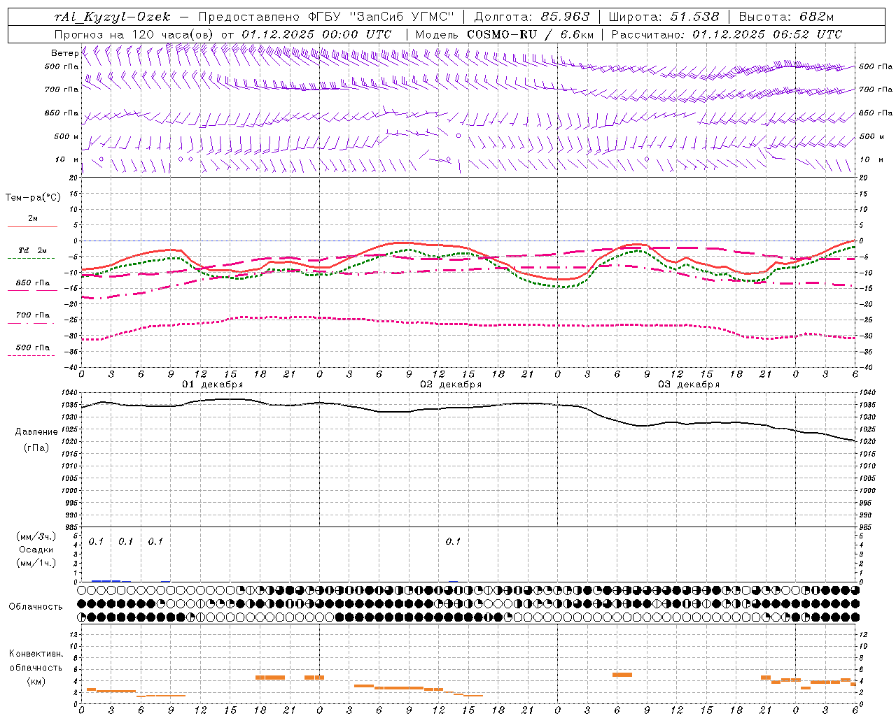The width and height of the screenshot is (896, 716).
Task: Click the 02 декабря date label
Action: point(451,385)
